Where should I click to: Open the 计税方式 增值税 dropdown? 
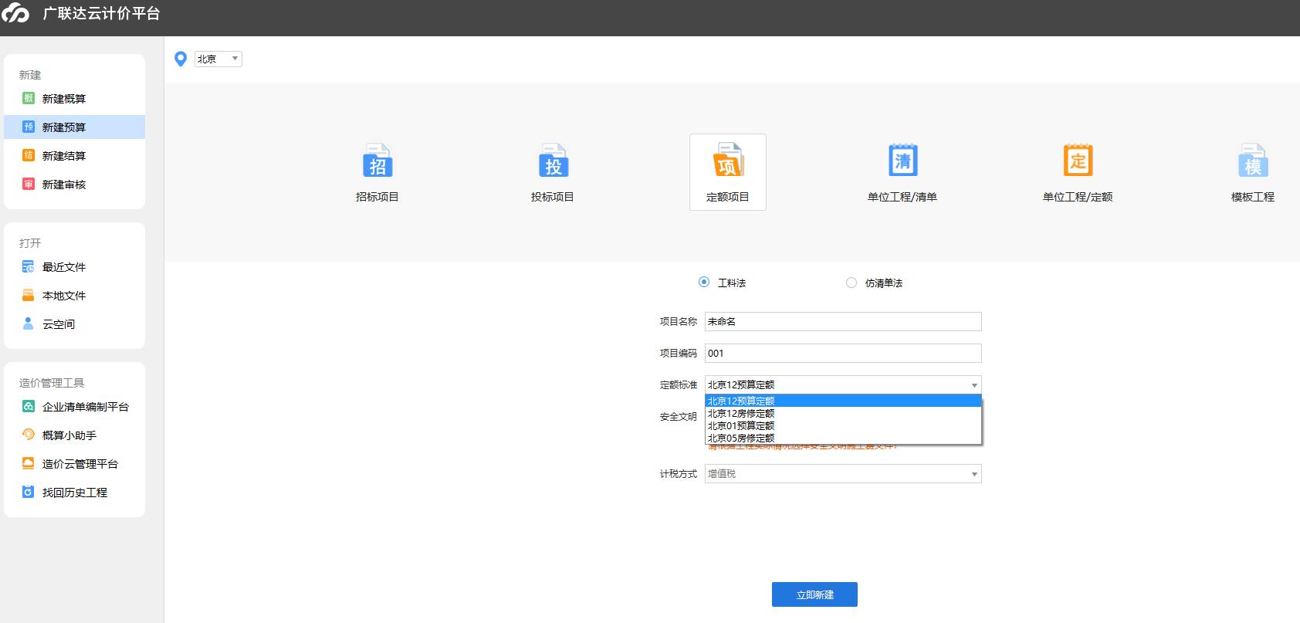tap(843, 474)
